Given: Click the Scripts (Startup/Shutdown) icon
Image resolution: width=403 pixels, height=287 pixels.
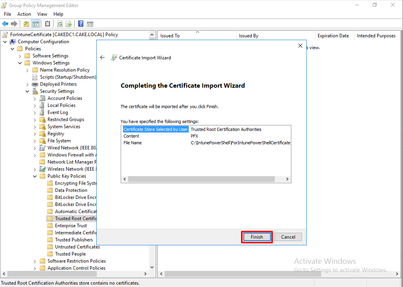Looking at the screenshot, I should tap(35, 77).
